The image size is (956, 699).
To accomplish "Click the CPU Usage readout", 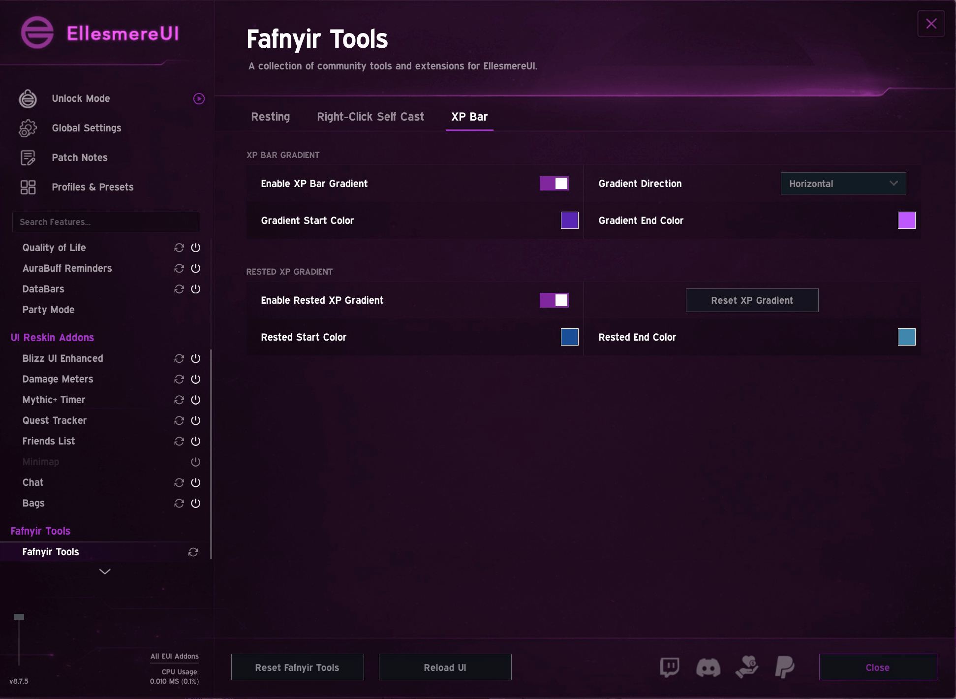I will pos(175,676).
